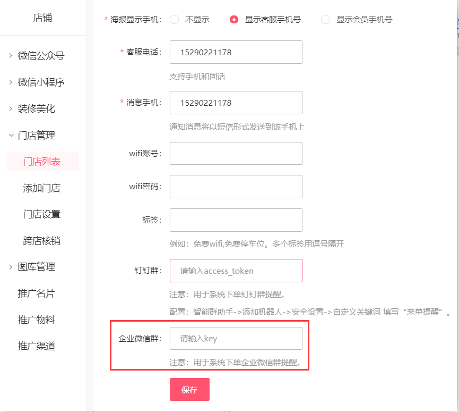Select 显示客服手机号 radio button

pyautogui.click(x=234, y=20)
